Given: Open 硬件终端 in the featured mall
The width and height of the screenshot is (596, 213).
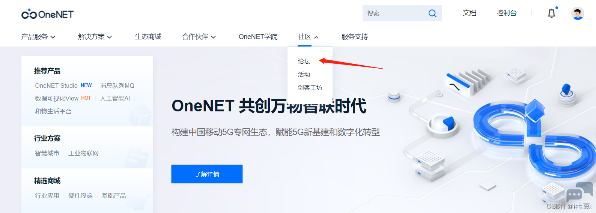Looking at the screenshot, I should click(x=80, y=195).
